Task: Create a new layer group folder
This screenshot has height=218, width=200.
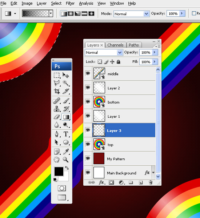Action: 131,182
